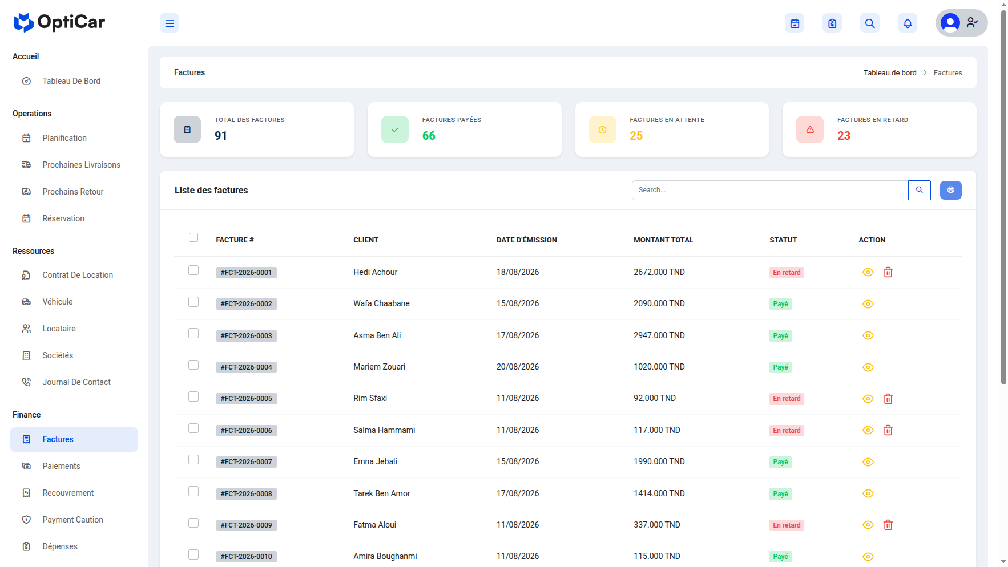View Amira Boughanmi's invoice

coord(868,557)
